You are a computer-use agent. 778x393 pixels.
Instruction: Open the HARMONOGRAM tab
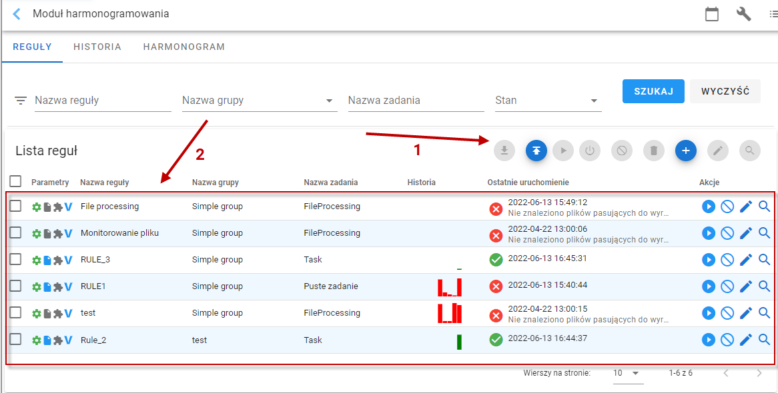click(184, 47)
